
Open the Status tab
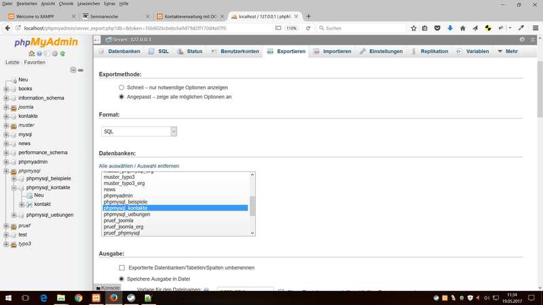tap(190, 52)
